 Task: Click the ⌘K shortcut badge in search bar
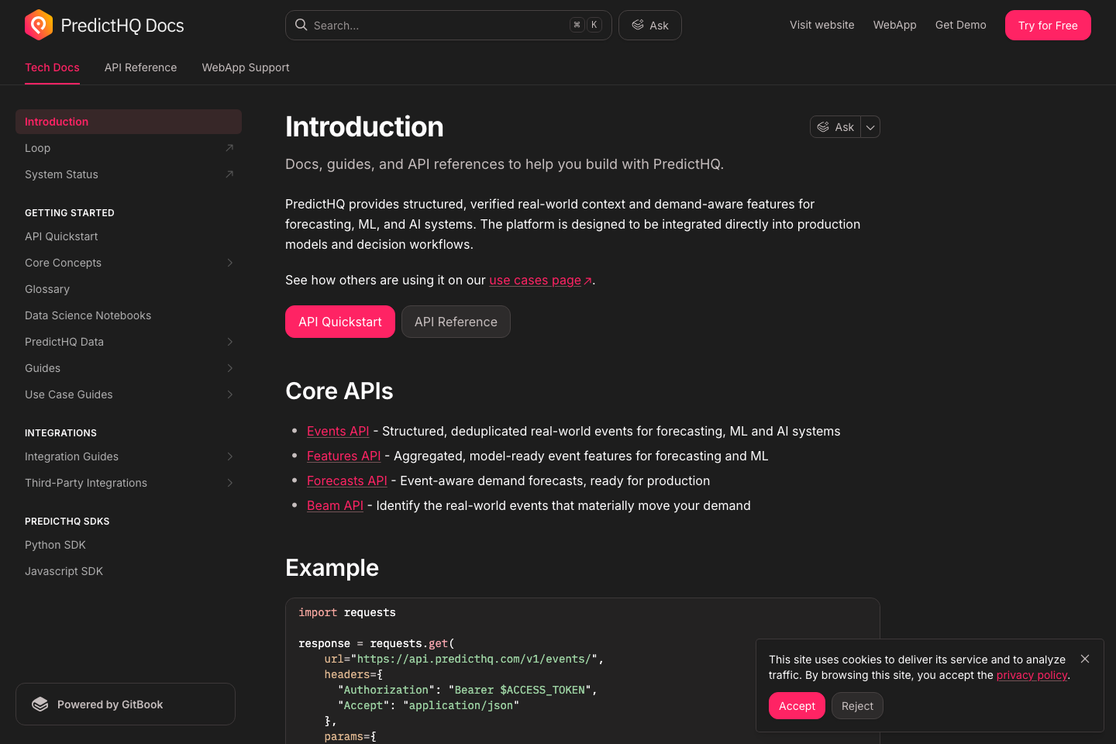[x=584, y=24]
